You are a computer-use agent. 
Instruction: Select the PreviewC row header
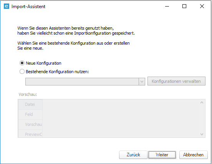[x=30, y=134]
